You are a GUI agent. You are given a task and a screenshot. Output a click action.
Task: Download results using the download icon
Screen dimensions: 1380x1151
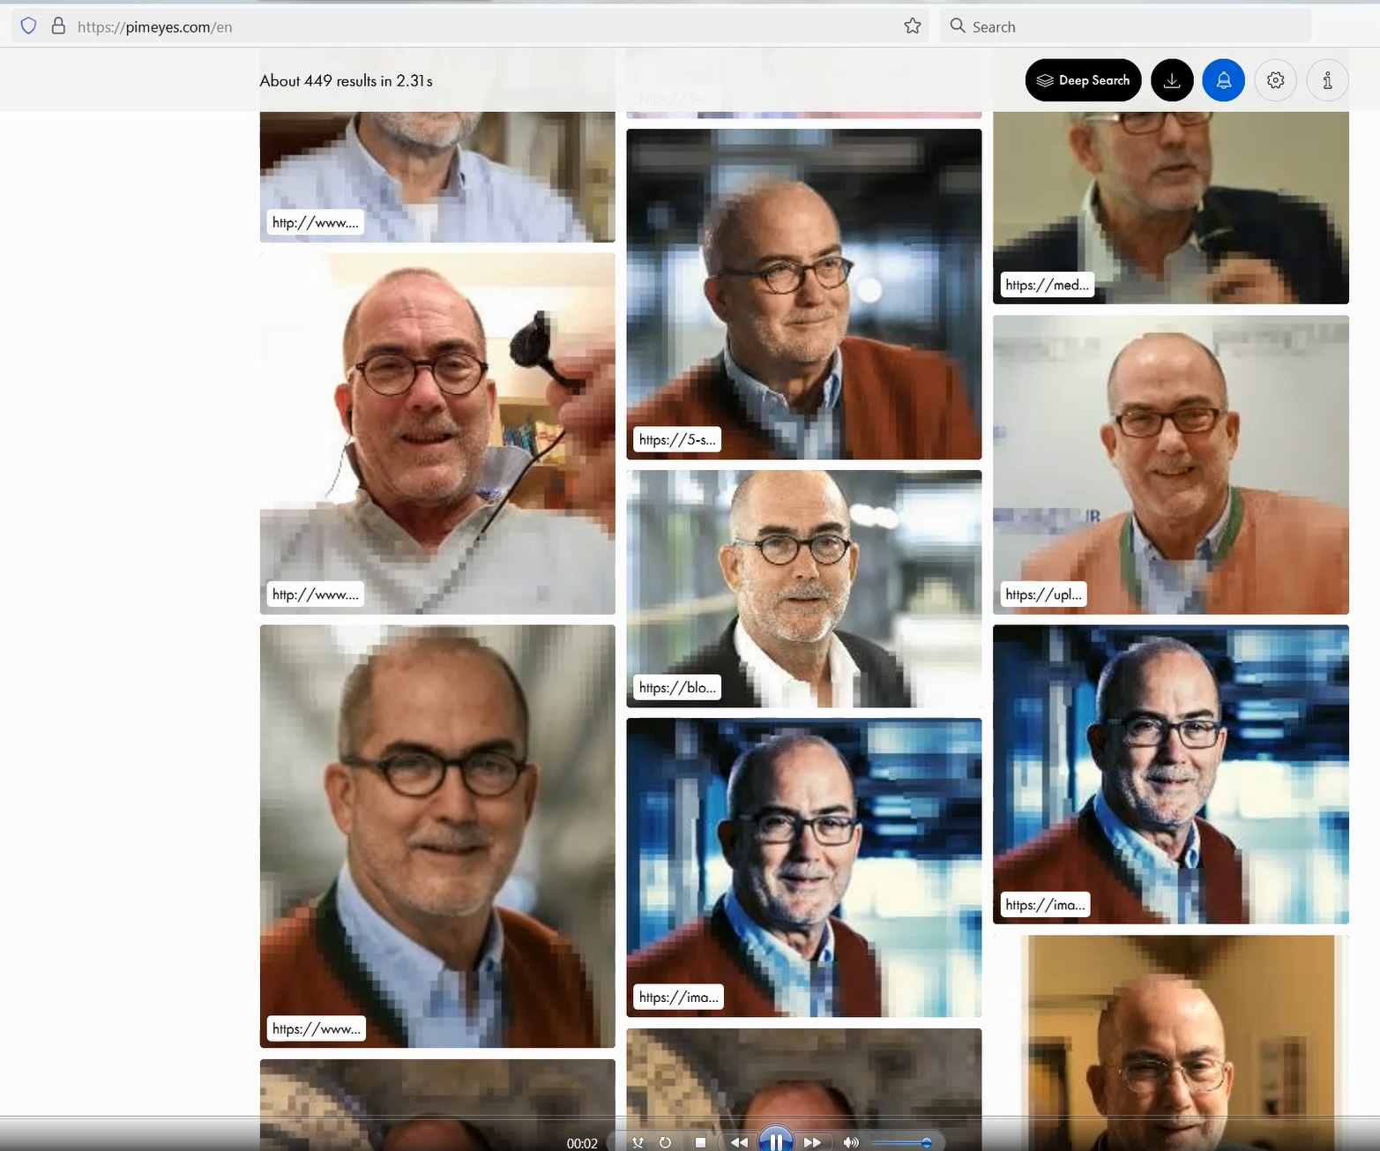point(1172,80)
